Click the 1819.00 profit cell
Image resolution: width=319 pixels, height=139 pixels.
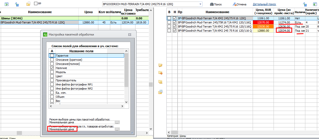click(x=142, y=22)
